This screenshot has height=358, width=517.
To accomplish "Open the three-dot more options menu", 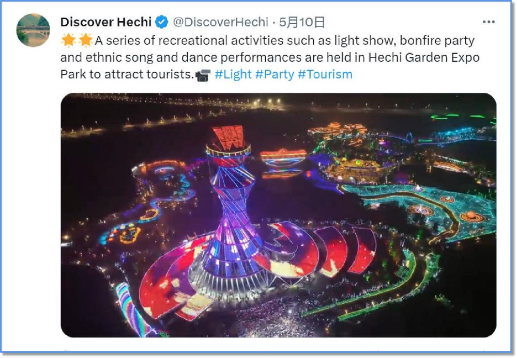I will tap(489, 22).
